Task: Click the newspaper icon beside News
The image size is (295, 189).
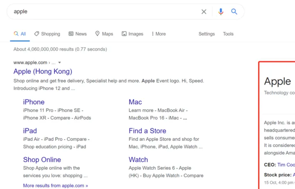Action: pos(71,34)
